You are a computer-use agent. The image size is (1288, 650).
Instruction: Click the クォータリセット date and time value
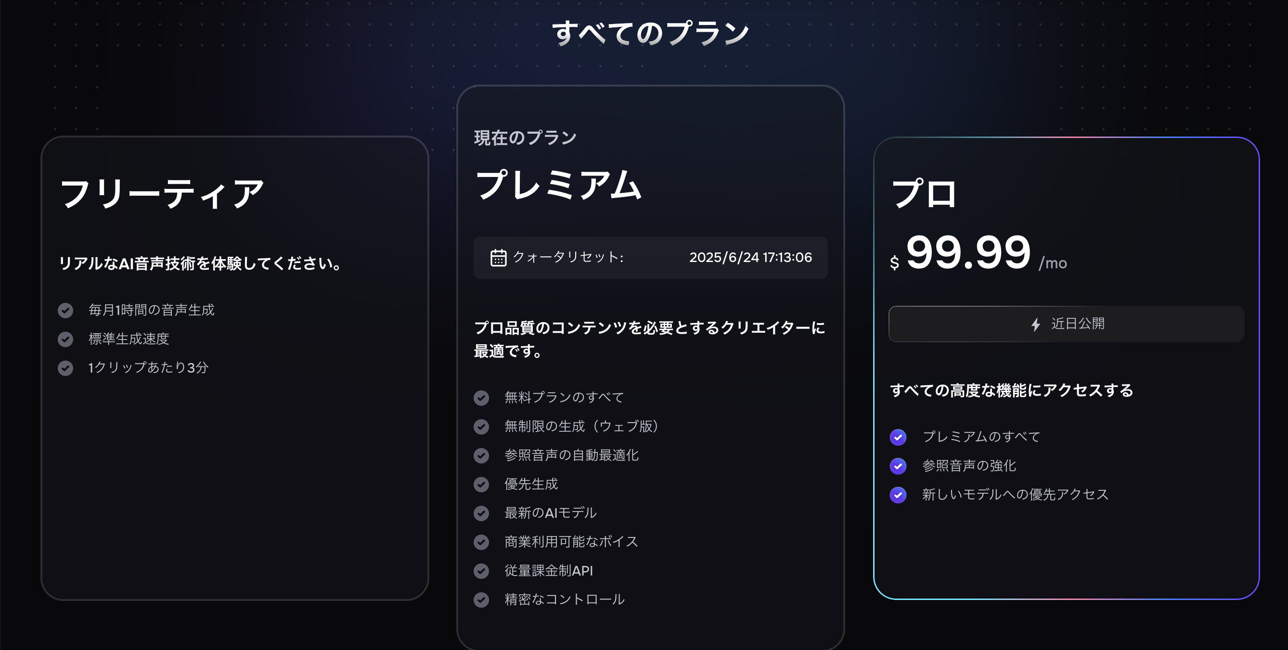(x=750, y=258)
